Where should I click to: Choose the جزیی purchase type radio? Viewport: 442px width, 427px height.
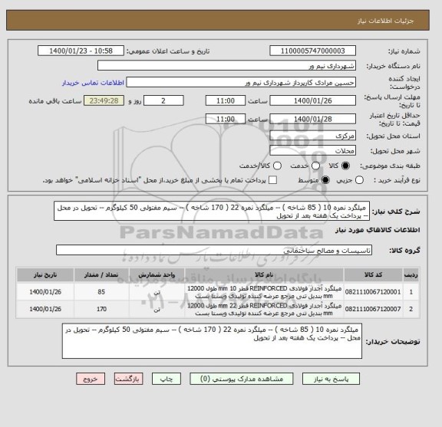[359, 180]
